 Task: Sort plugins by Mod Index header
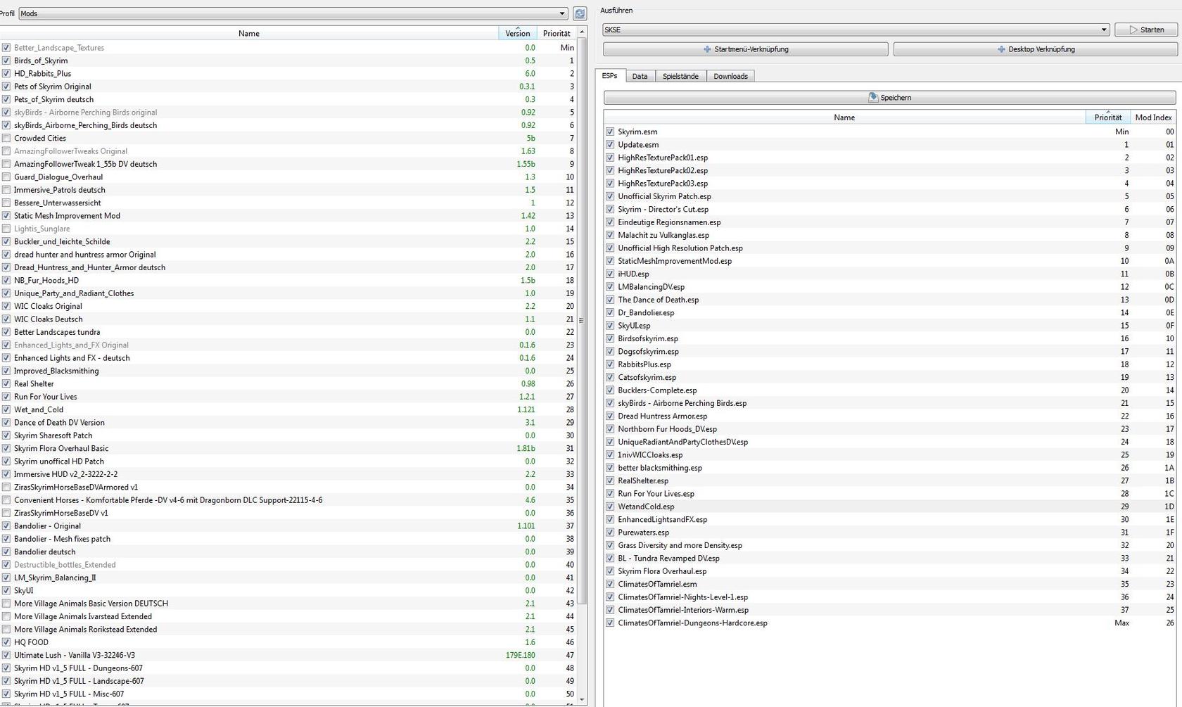coord(1153,117)
